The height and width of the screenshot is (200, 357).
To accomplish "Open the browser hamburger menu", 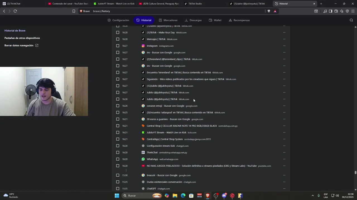I will [x=353, y=11].
